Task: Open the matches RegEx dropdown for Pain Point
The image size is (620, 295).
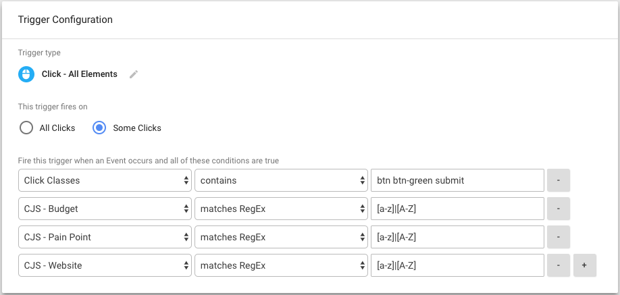Action: coord(281,237)
